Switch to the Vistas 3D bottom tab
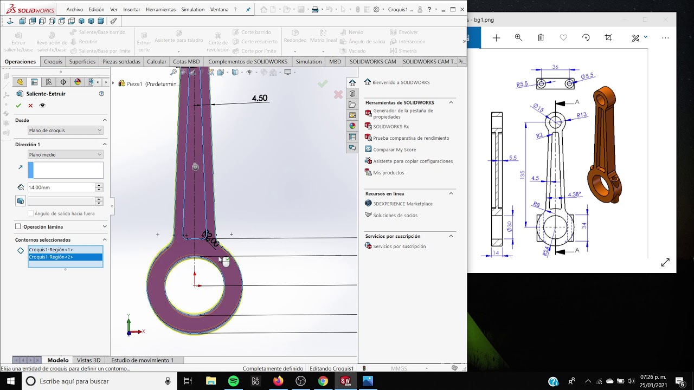Viewport: 694px width, 390px height. (x=89, y=360)
